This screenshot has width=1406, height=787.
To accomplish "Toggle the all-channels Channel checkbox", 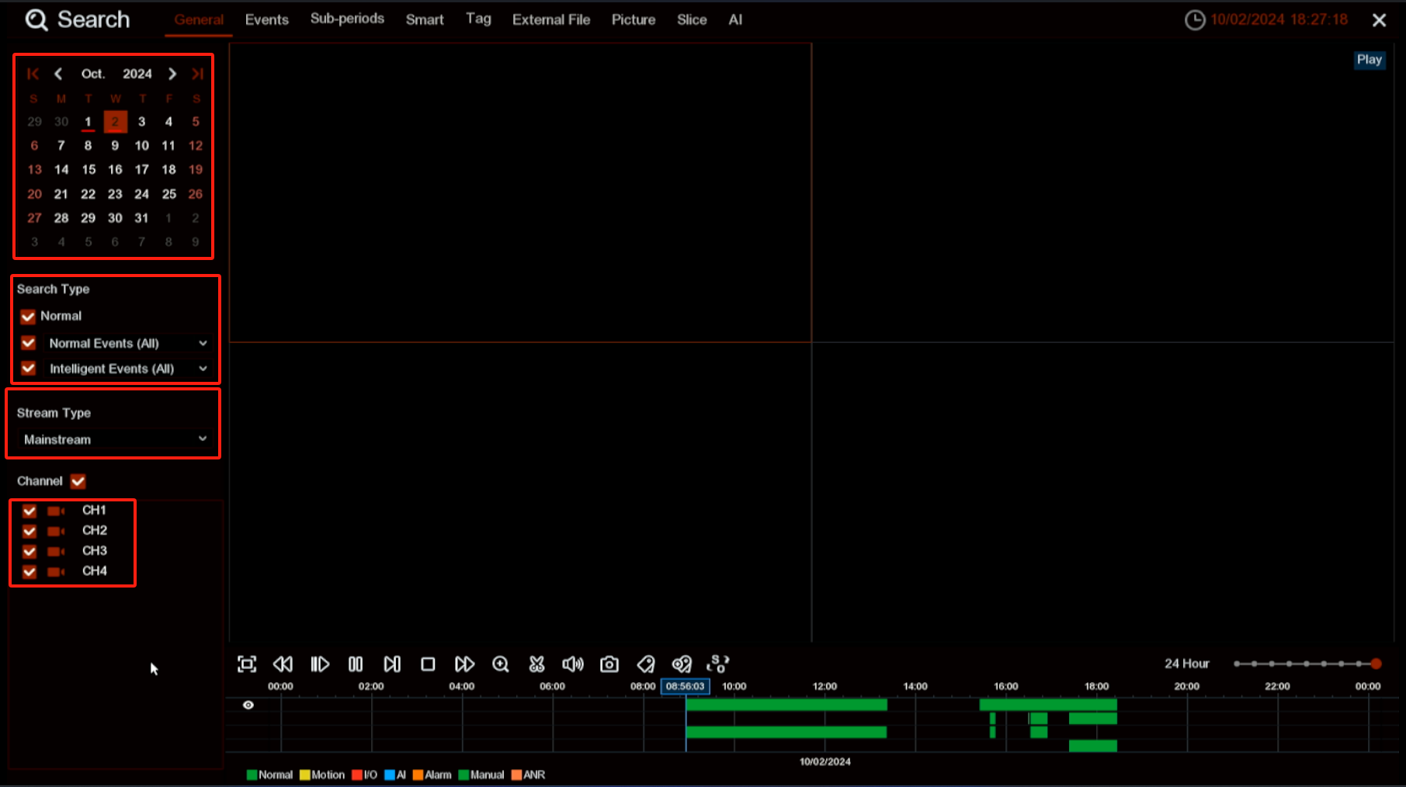I will click(78, 481).
